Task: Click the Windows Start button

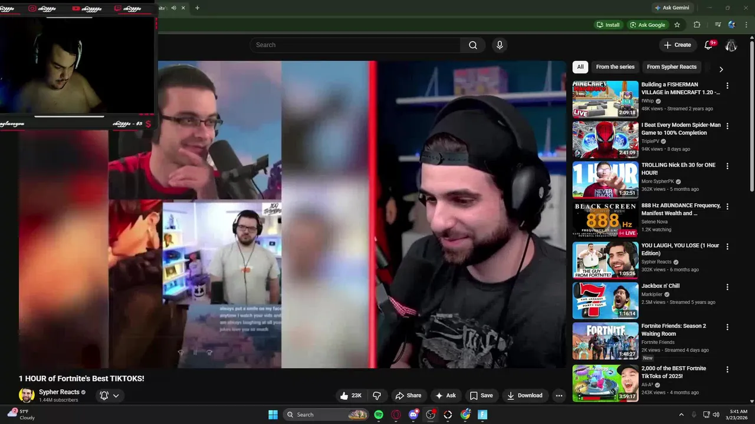Action: pyautogui.click(x=273, y=415)
